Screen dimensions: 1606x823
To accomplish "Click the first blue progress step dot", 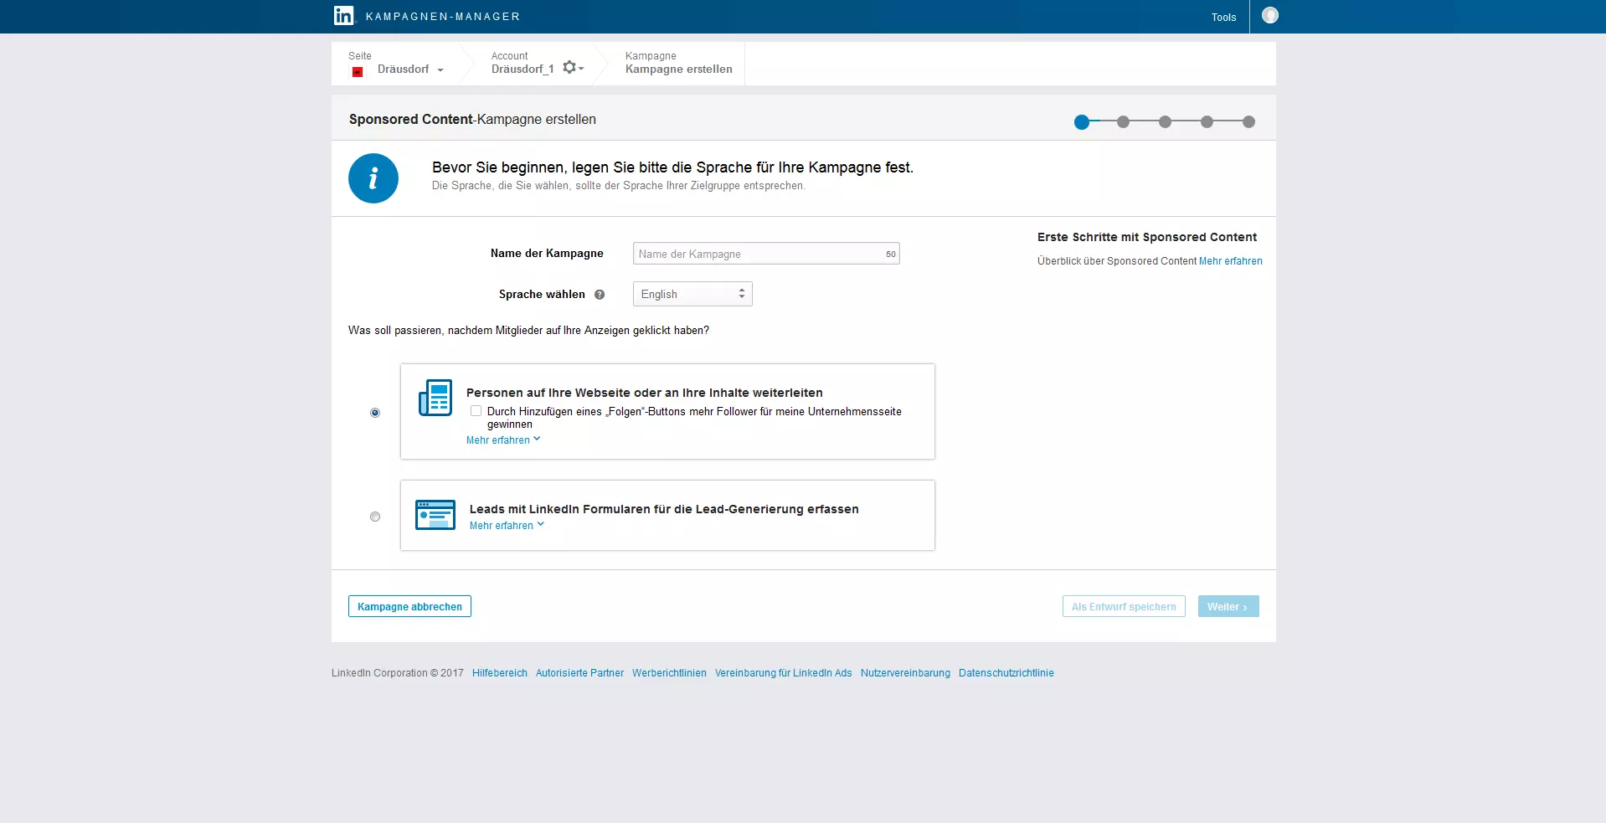I will pos(1082,122).
